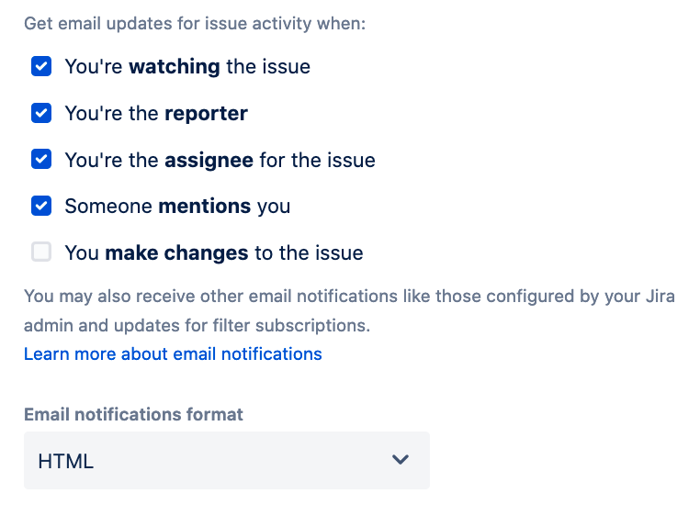Image resolution: width=700 pixels, height=527 pixels.
Task: Click the chevron arrow in HTML dropdown
Action: pos(400,460)
